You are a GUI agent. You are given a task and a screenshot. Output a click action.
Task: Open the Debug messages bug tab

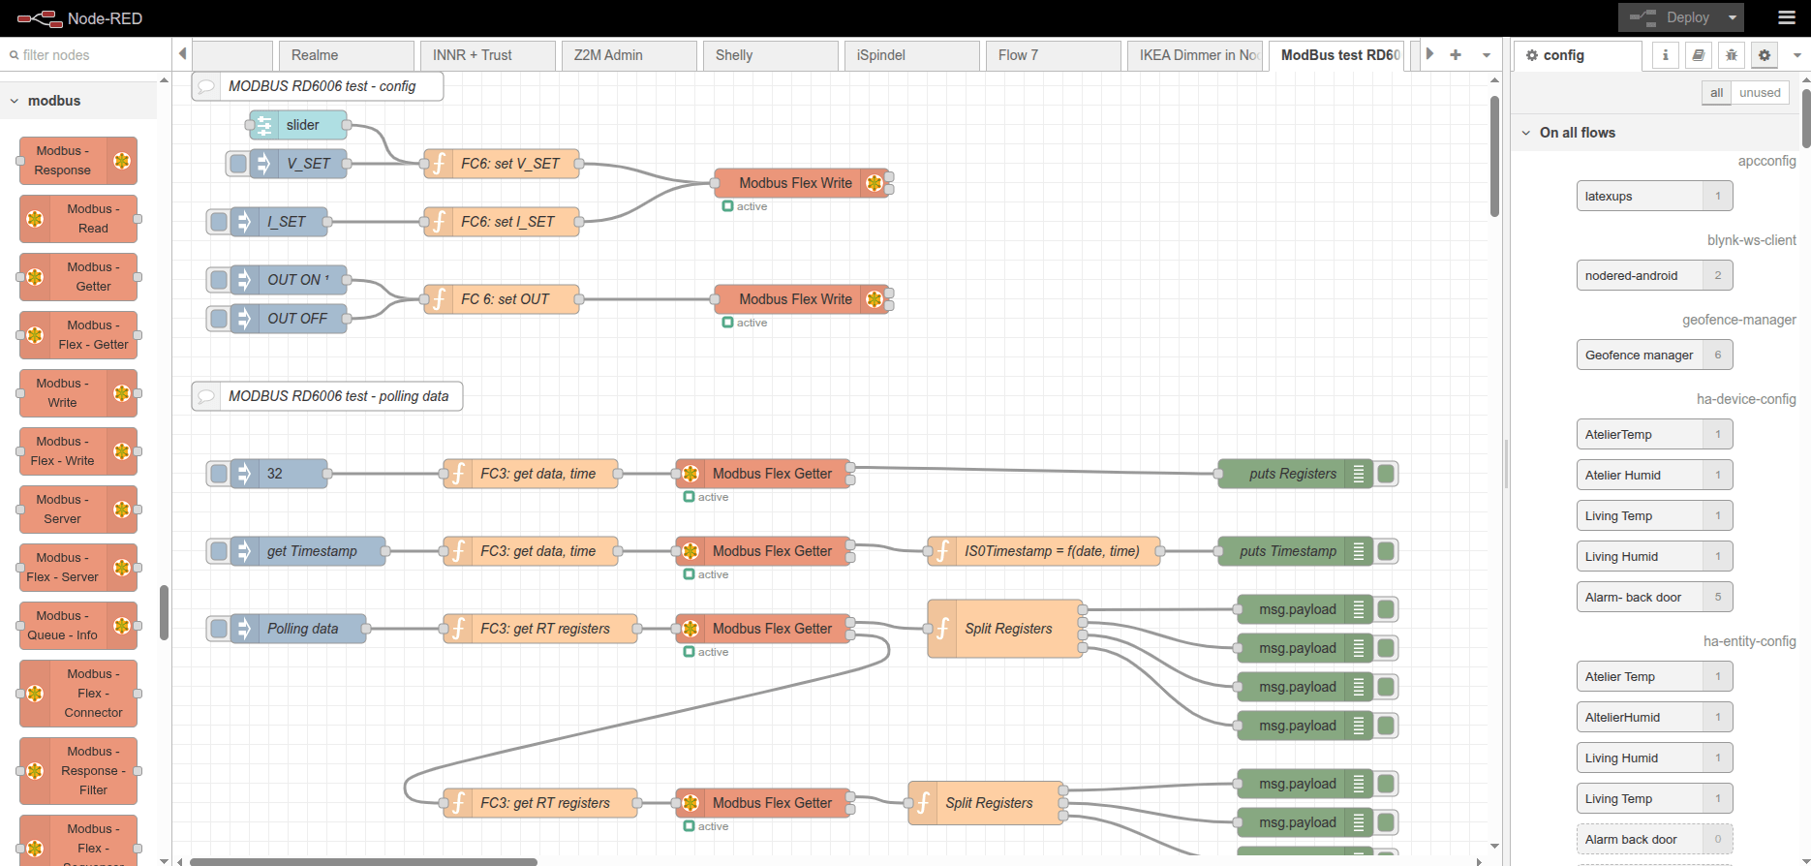tap(1731, 55)
